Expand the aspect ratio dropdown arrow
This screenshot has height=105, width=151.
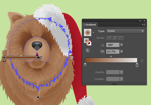pyautogui.click(x=122, y=52)
